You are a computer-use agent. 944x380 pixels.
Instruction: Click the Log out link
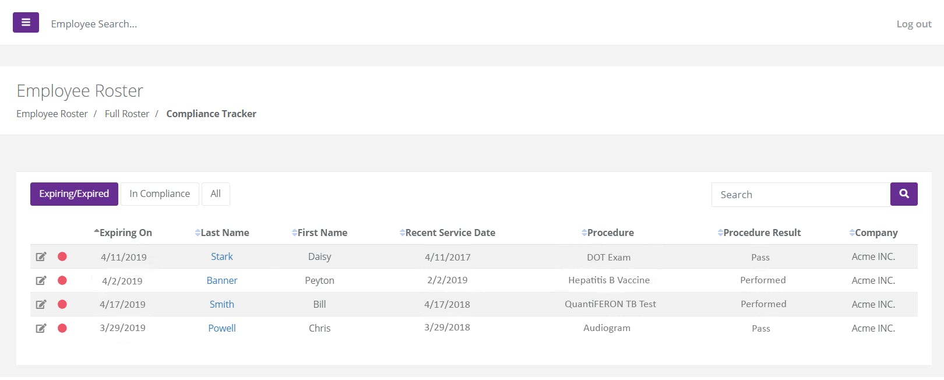point(914,24)
